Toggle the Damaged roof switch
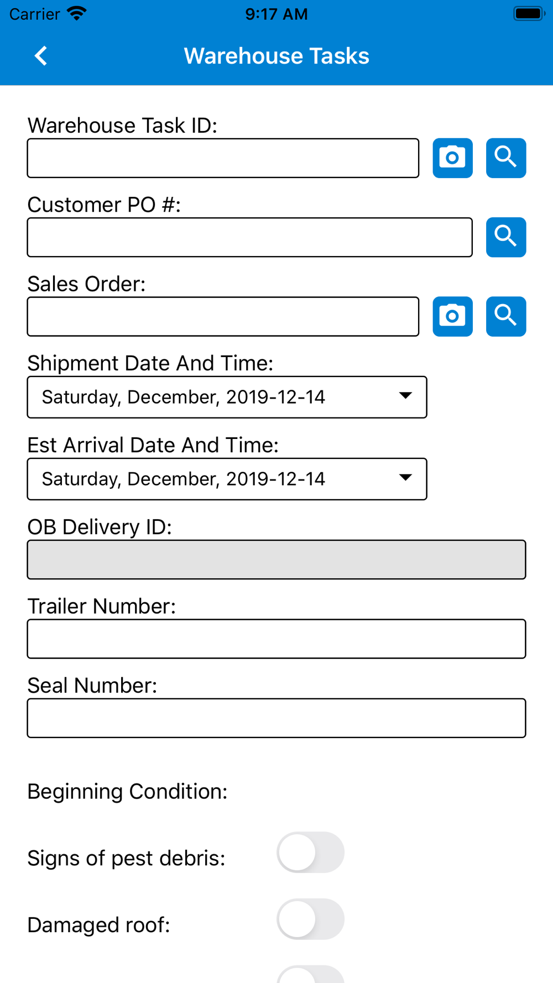This screenshot has height=983, width=553. [310, 919]
